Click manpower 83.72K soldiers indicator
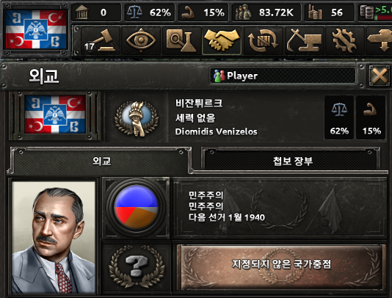Viewport: 392px width, 298px height. [266, 12]
